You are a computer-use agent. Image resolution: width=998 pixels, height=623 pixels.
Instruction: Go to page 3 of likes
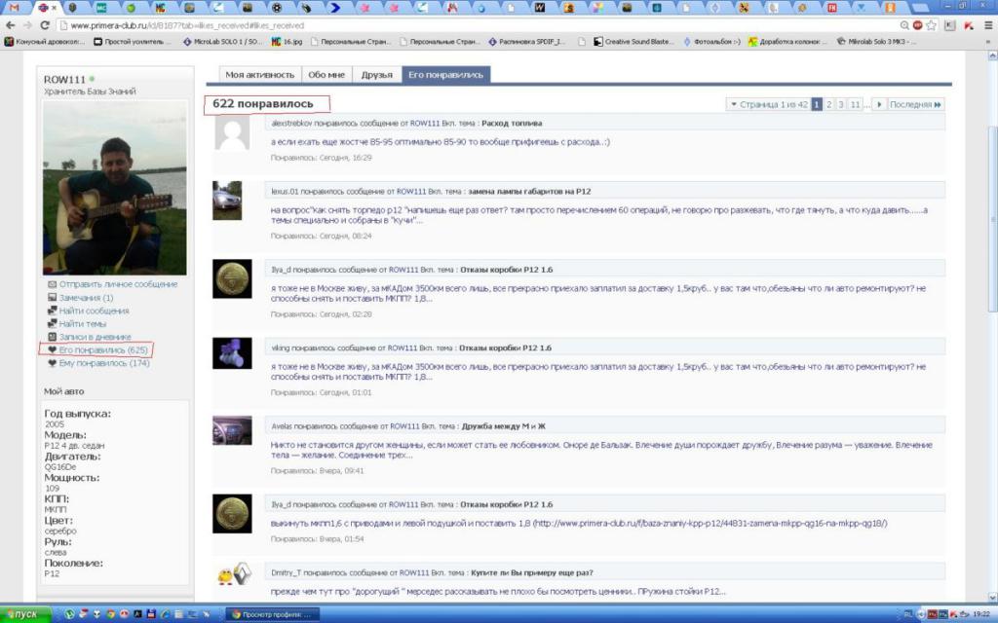click(x=841, y=104)
